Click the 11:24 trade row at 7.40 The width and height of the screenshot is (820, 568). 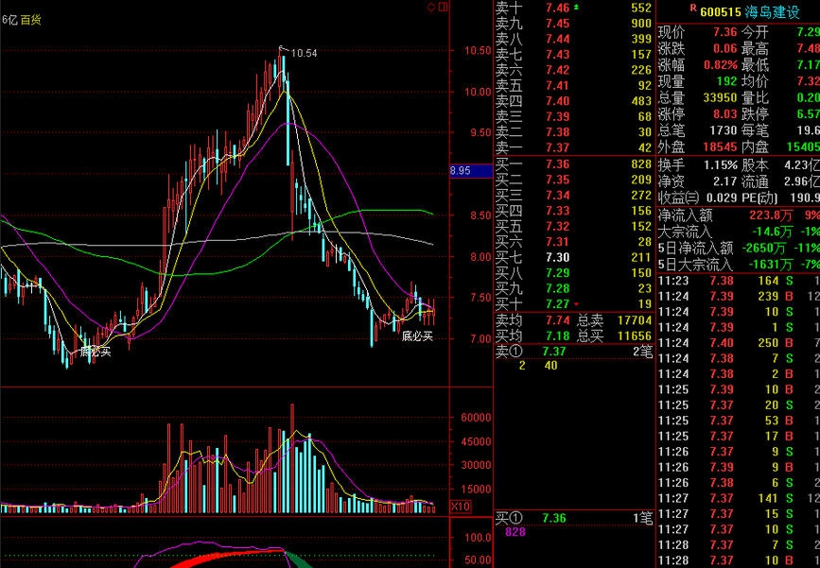click(x=738, y=343)
